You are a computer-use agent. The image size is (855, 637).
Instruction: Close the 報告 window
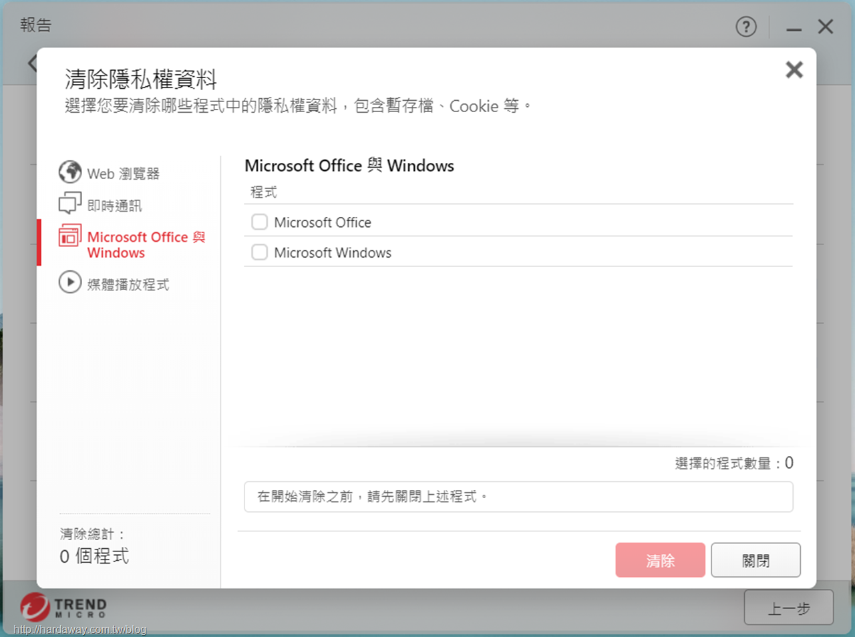click(x=826, y=27)
